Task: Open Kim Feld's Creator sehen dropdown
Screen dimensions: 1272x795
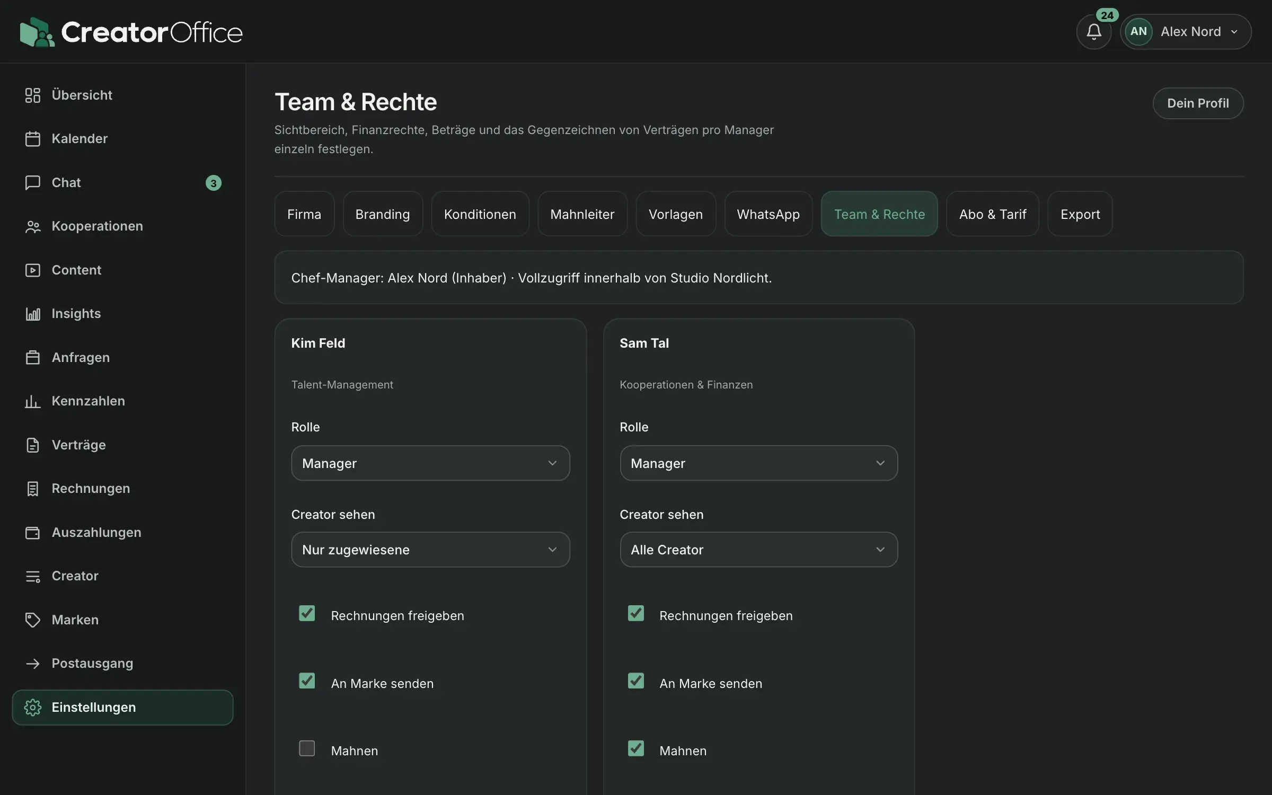Action: tap(430, 550)
